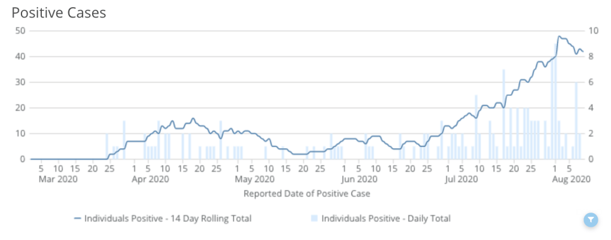Click the left axis label 50
Image resolution: width=611 pixels, height=240 pixels.
19,30
